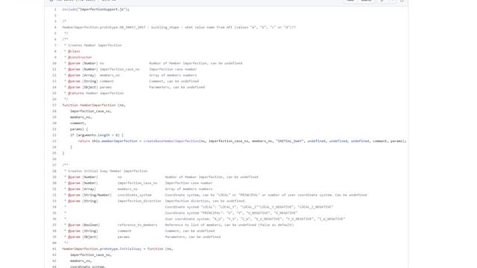The width and height of the screenshot is (477, 268).
Task: Select line number 23 in the gutter
Action: (54, 141)
